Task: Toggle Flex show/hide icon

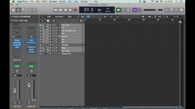Action: click(x=83, y=17)
